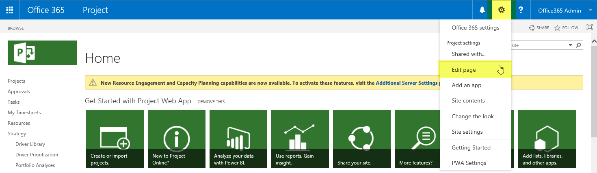Open Portfolio Analyses navigation link
Screen dimensions: 597x173
[35, 165]
